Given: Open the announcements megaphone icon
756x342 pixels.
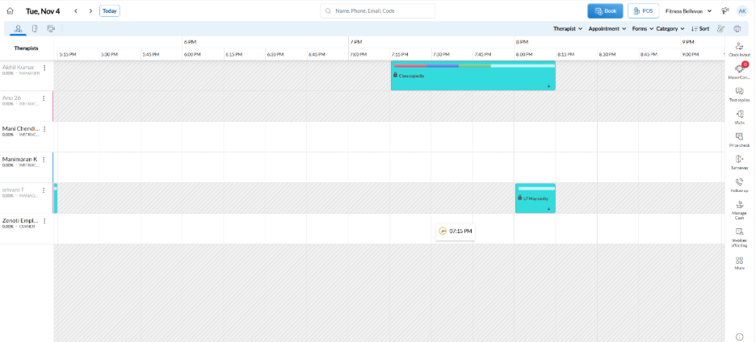Looking at the screenshot, I should 724,11.
